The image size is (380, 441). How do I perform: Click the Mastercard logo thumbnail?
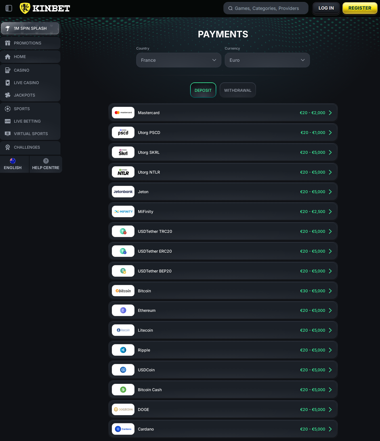pyautogui.click(x=123, y=113)
